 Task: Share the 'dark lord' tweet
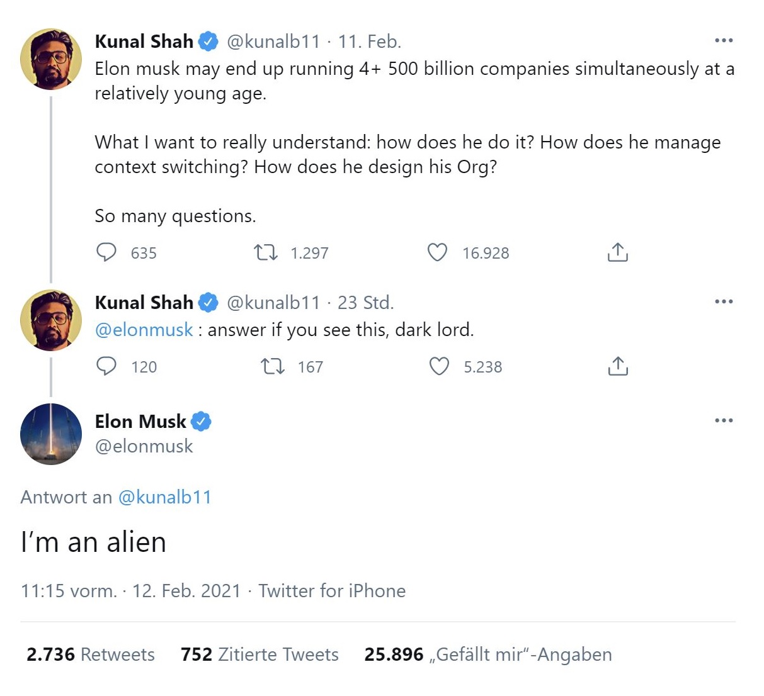tap(618, 366)
